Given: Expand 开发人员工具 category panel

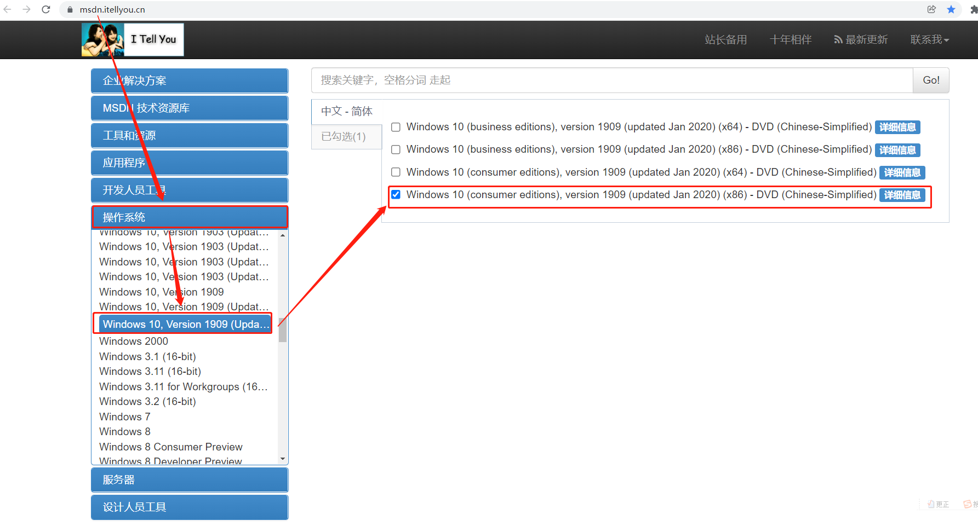Looking at the screenshot, I should click(x=190, y=190).
